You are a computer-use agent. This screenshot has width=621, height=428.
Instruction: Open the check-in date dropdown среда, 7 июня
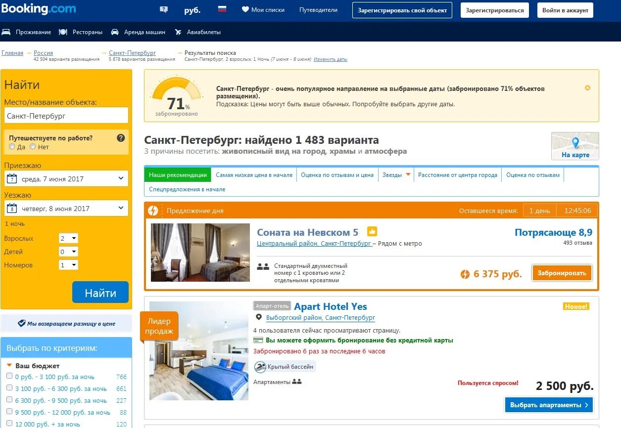pyautogui.click(x=66, y=178)
